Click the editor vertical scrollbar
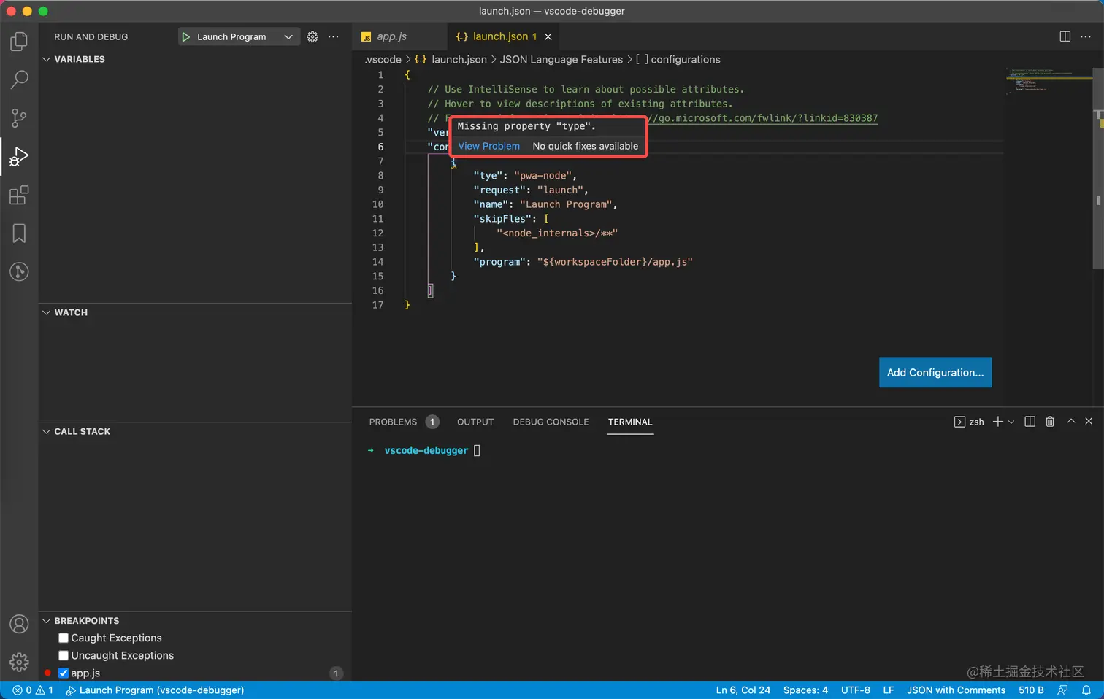 pos(1098,168)
